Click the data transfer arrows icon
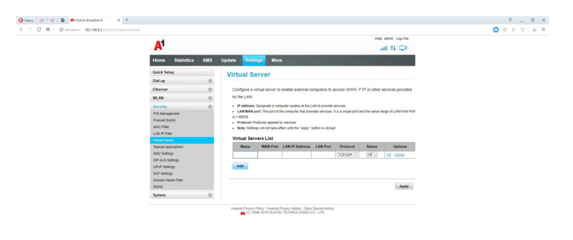 tap(393, 48)
